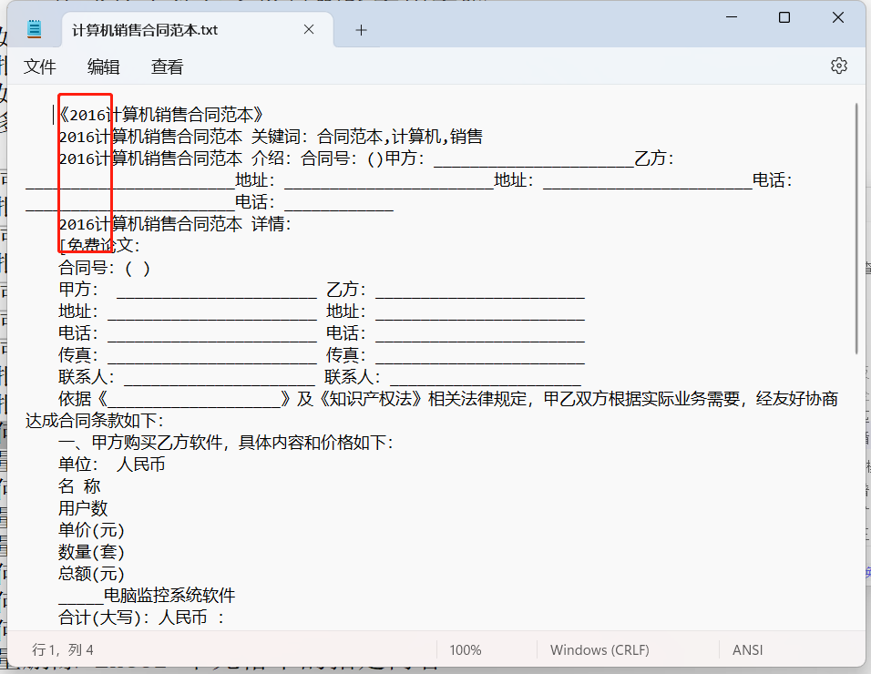871x674 pixels.
Task: Open the 查看 menu
Action: click(x=166, y=66)
